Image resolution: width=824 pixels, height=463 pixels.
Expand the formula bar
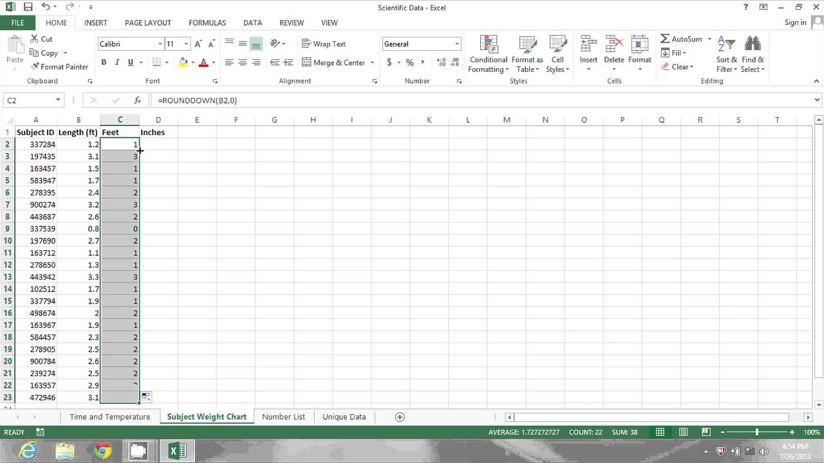click(x=817, y=100)
